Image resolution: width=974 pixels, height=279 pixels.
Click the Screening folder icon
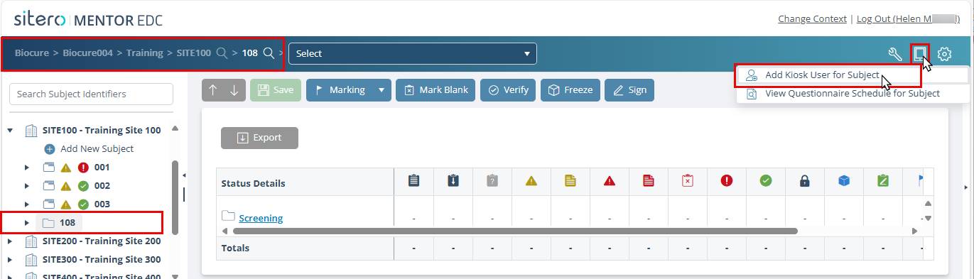point(228,216)
